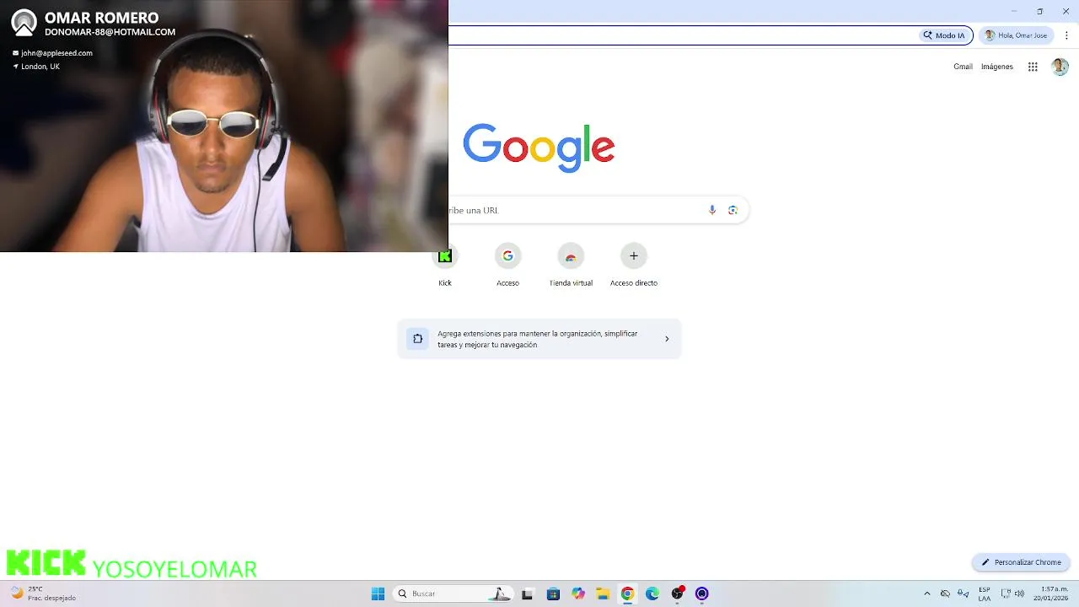The image size is (1079, 607).
Task: Restore down the Chrome window
Action: [1040, 11]
